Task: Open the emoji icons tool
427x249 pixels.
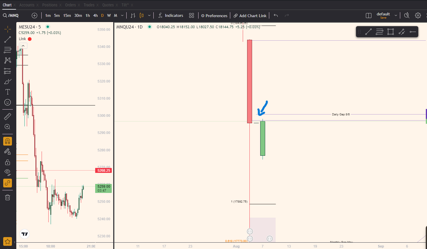Action: tap(8, 102)
